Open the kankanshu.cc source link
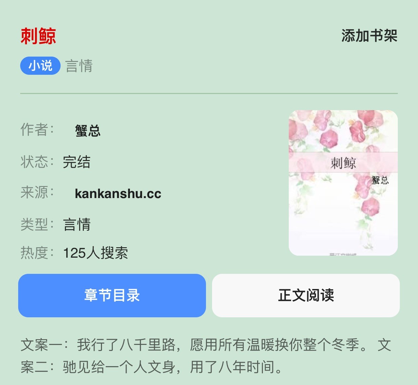The width and height of the screenshot is (418, 385). click(x=118, y=194)
